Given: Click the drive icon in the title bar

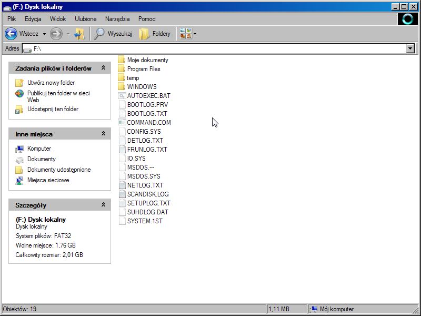Looking at the screenshot, I should pyautogui.click(x=7, y=7).
